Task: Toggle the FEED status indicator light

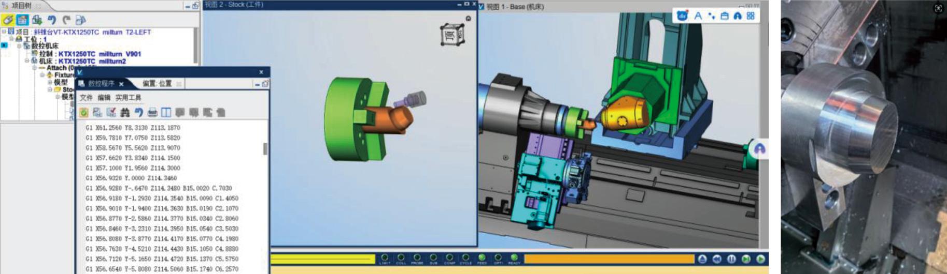Action: 482,257
